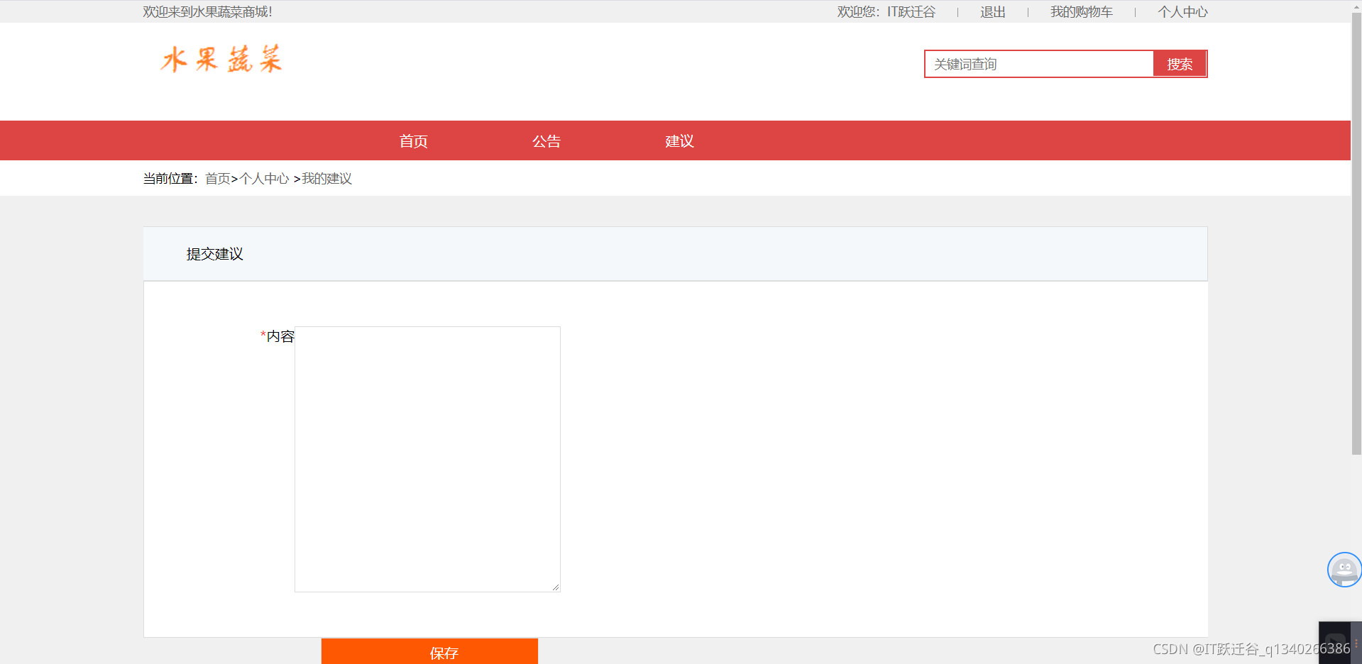Open the 建议 navigation tab
Viewport: 1362px width, 664px height.
pos(679,141)
